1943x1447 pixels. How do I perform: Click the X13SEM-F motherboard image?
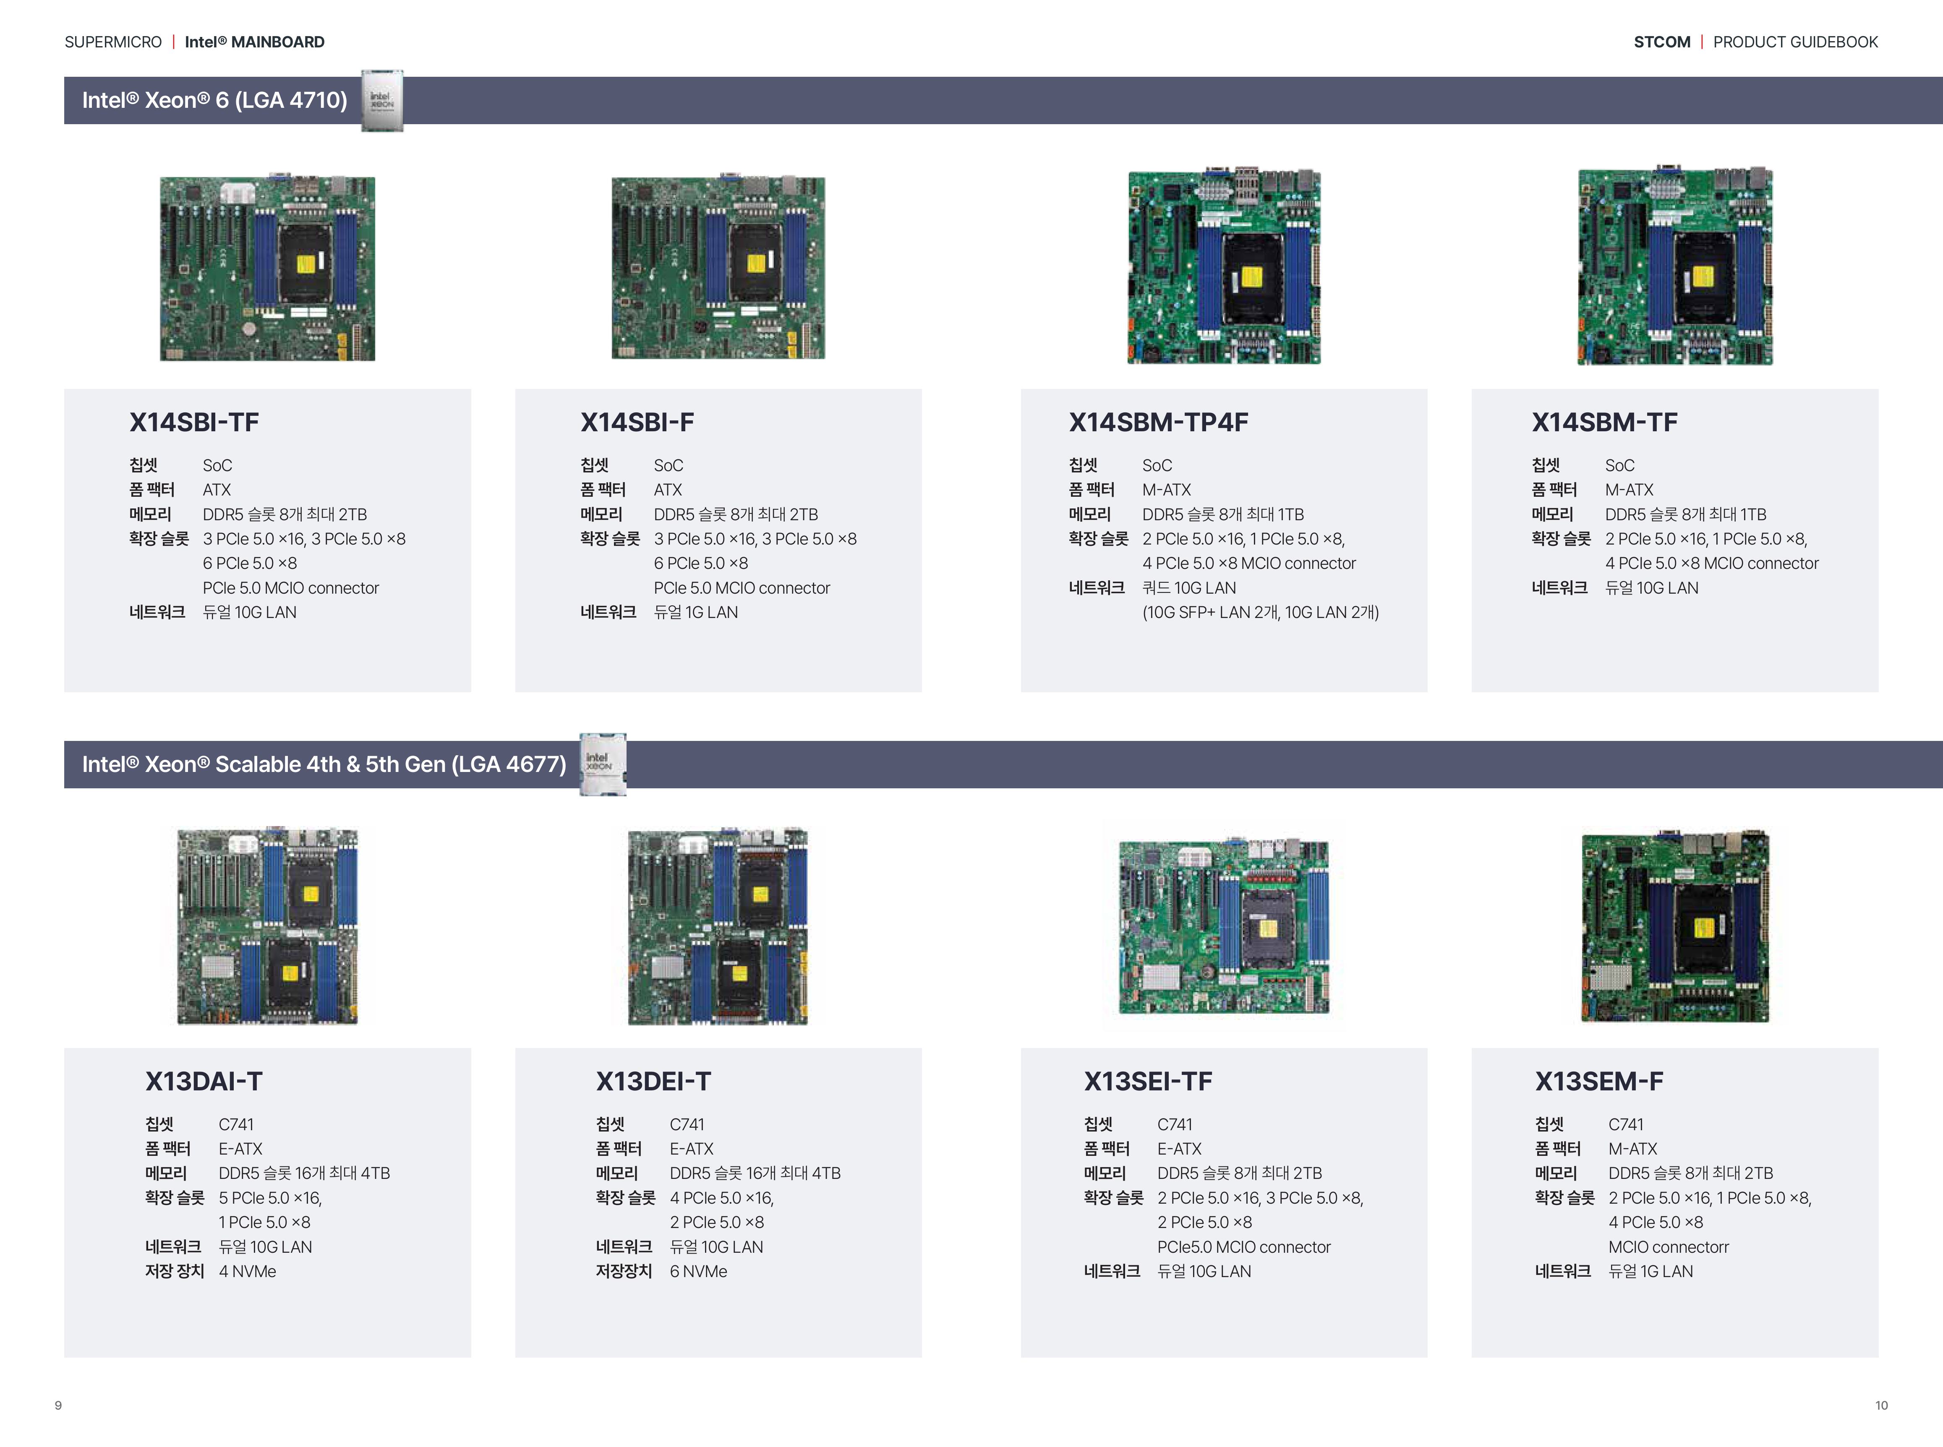[1675, 925]
